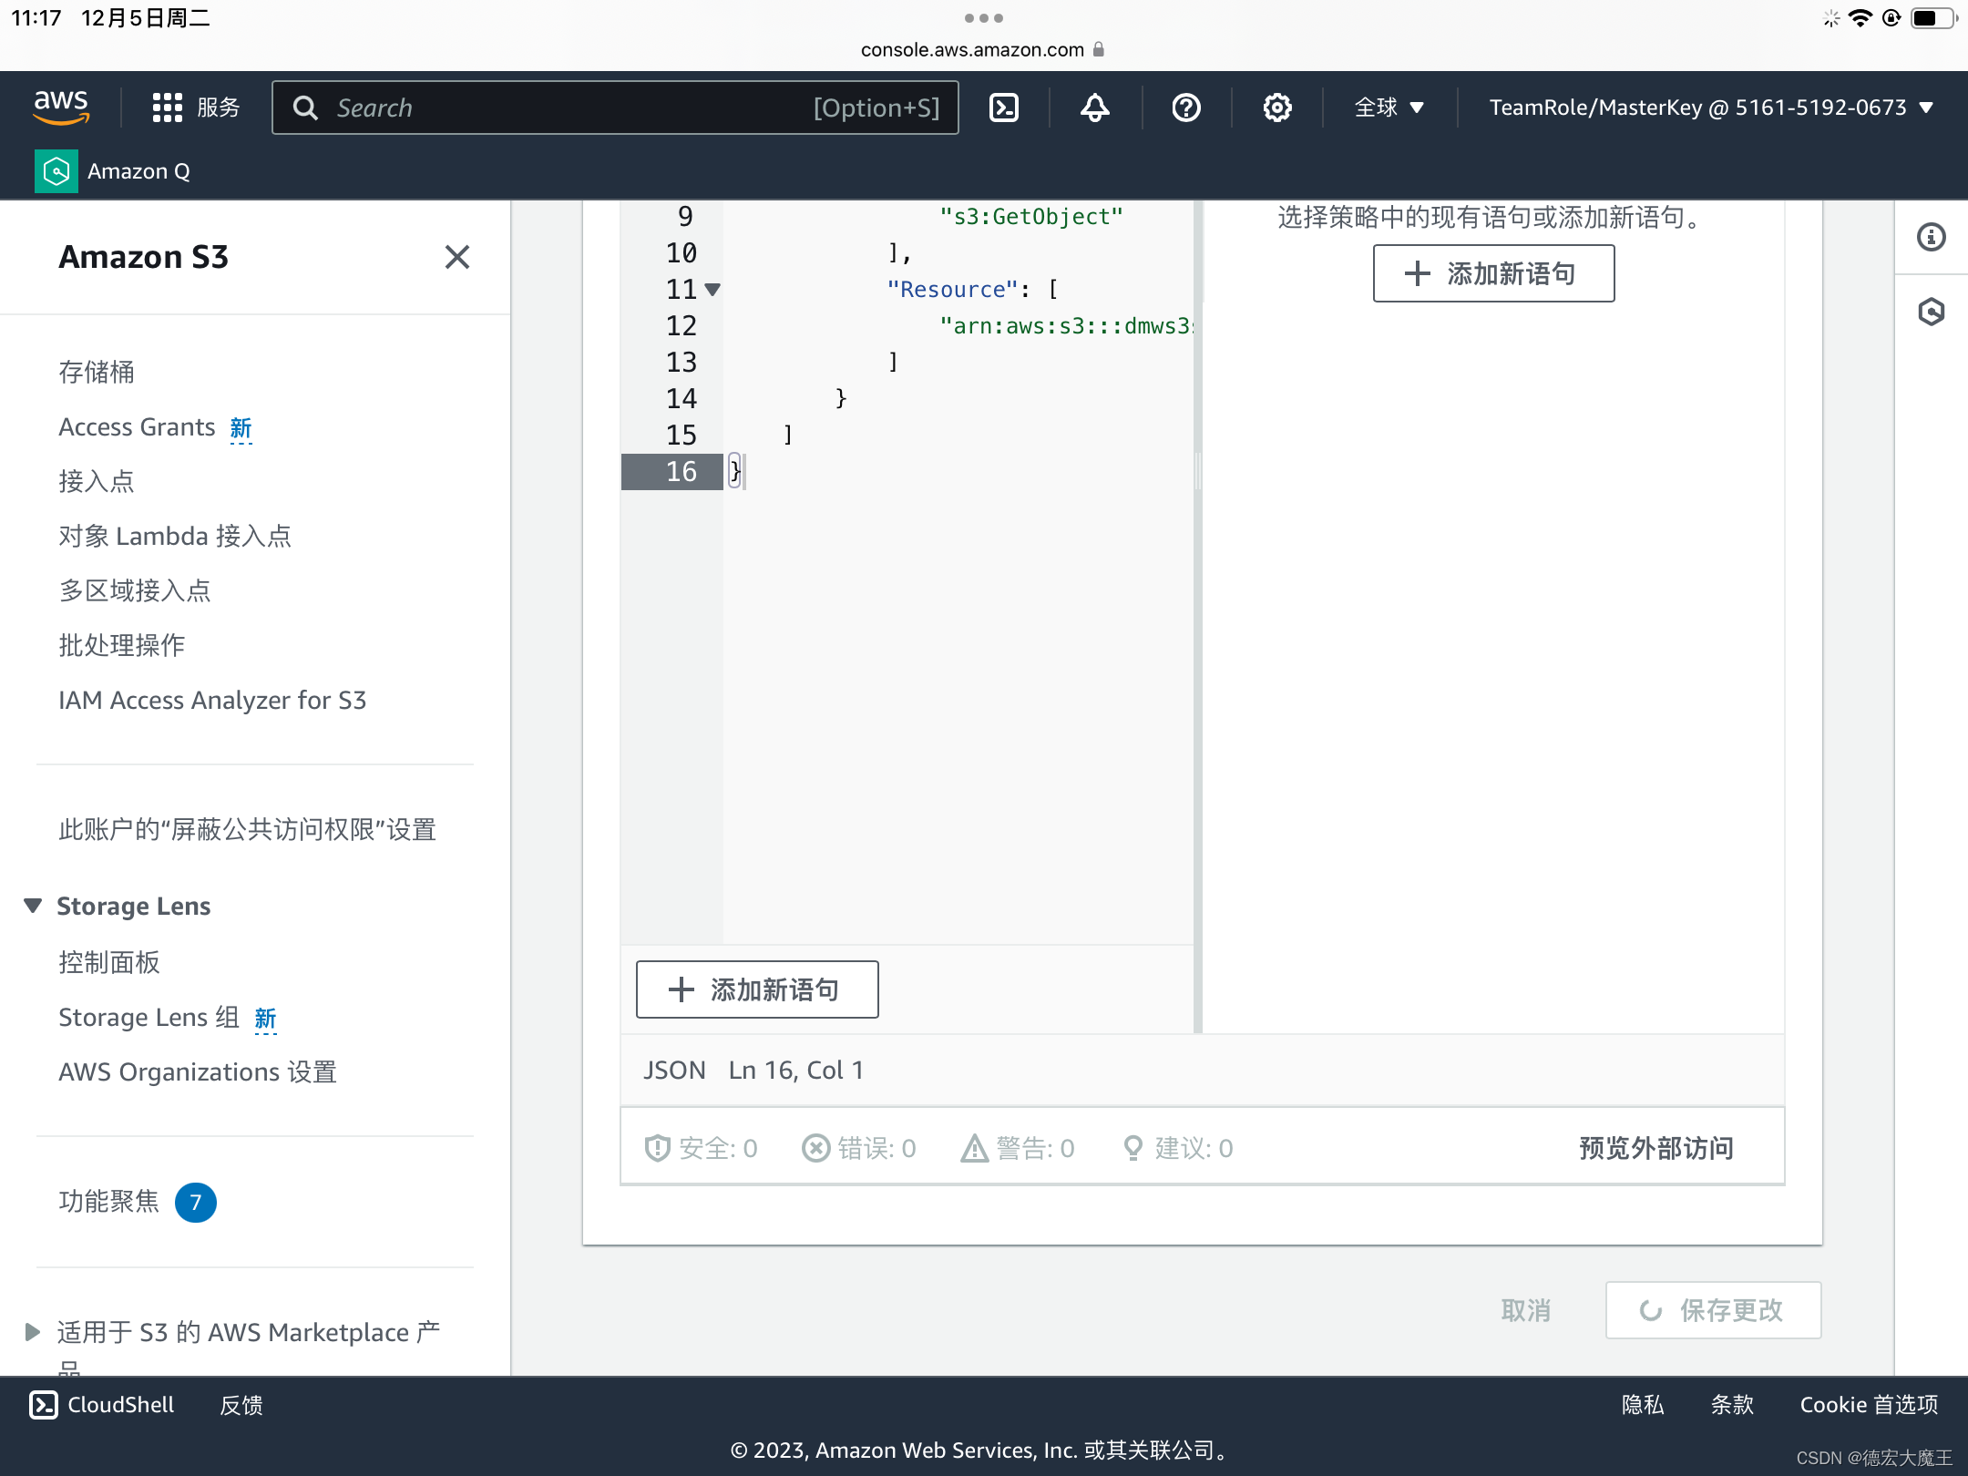
Task: Click the editor splitter handle beside the code pane
Action: coord(1198,472)
